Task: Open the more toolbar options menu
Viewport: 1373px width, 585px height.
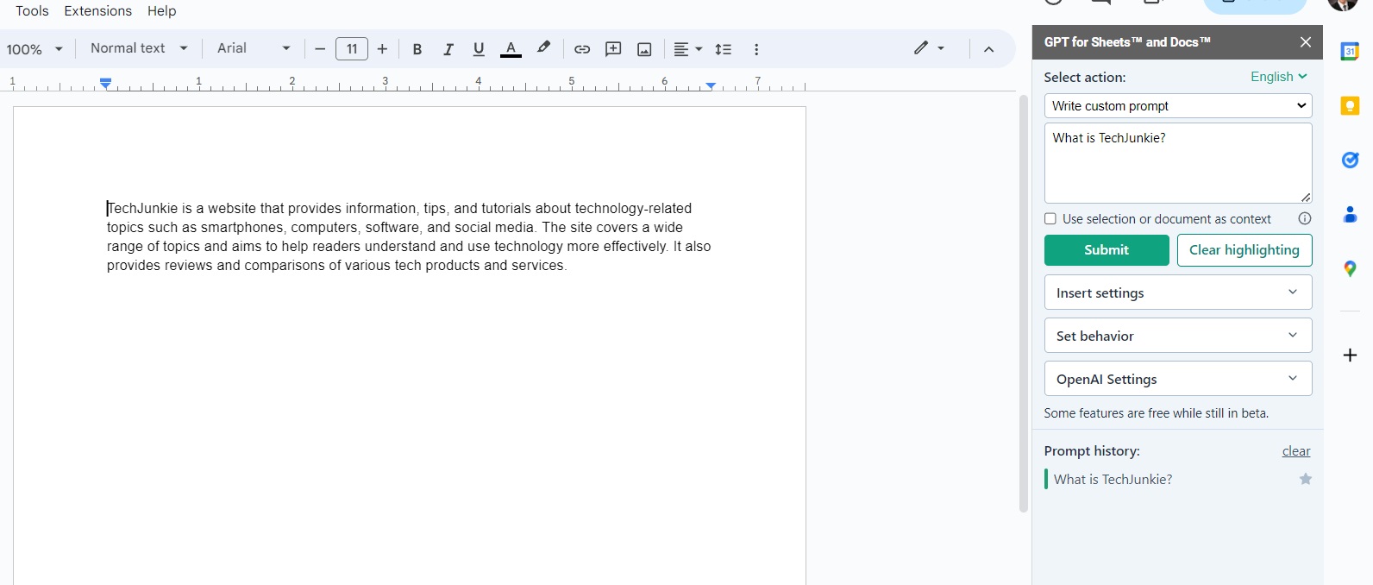Action: 756,49
